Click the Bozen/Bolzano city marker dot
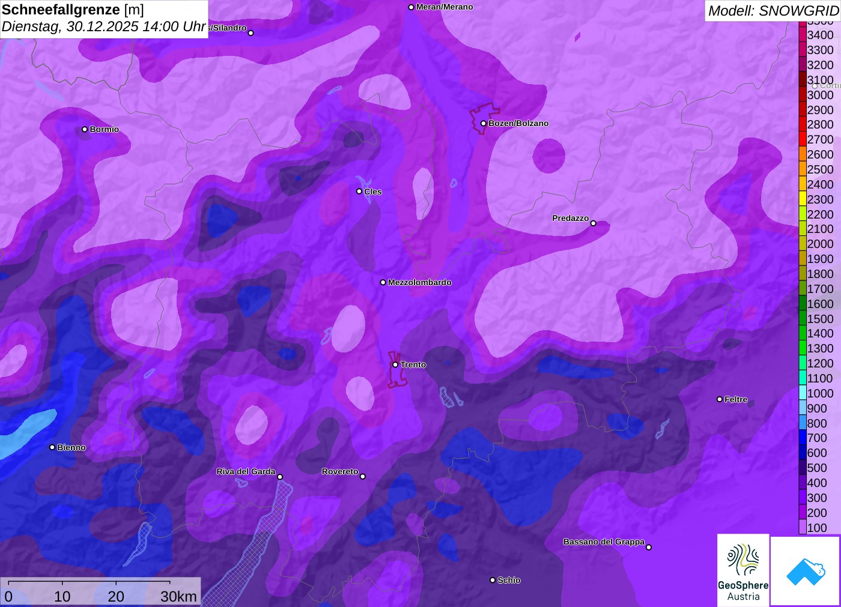 click(484, 124)
